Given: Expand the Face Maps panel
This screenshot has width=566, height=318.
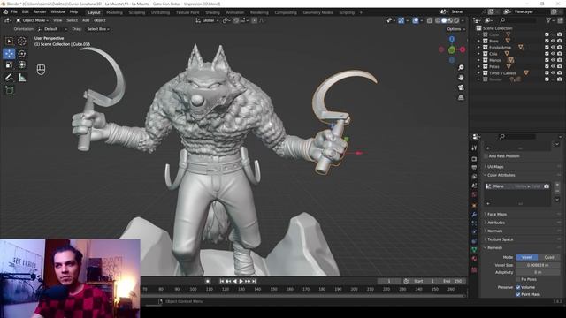Looking at the screenshot, I should pyautogui.click(x=497, y=214).
